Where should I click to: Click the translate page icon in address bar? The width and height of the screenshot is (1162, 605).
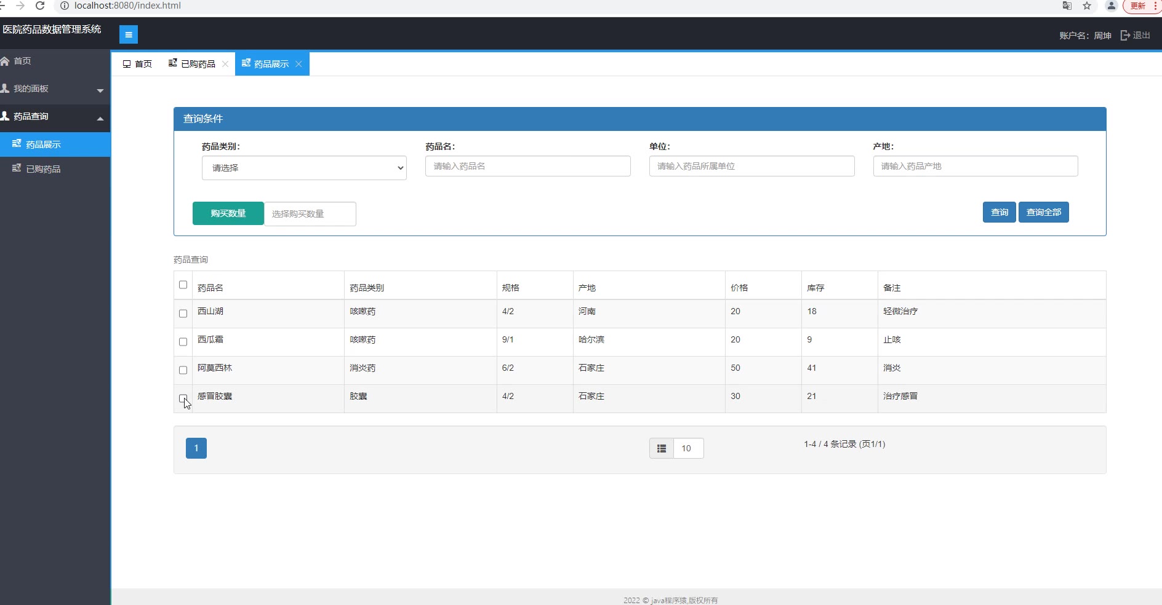[1067, 6]
